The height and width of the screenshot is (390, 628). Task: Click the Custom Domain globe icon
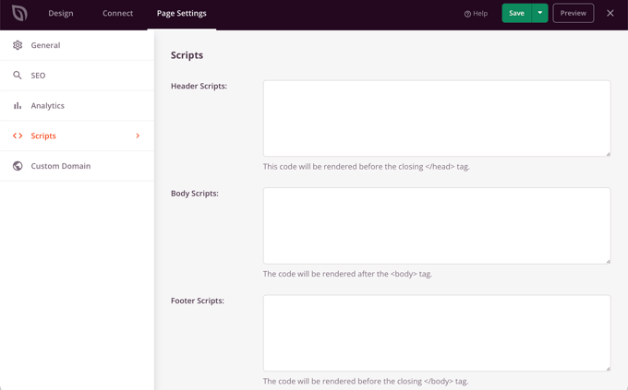click(18, 166)
